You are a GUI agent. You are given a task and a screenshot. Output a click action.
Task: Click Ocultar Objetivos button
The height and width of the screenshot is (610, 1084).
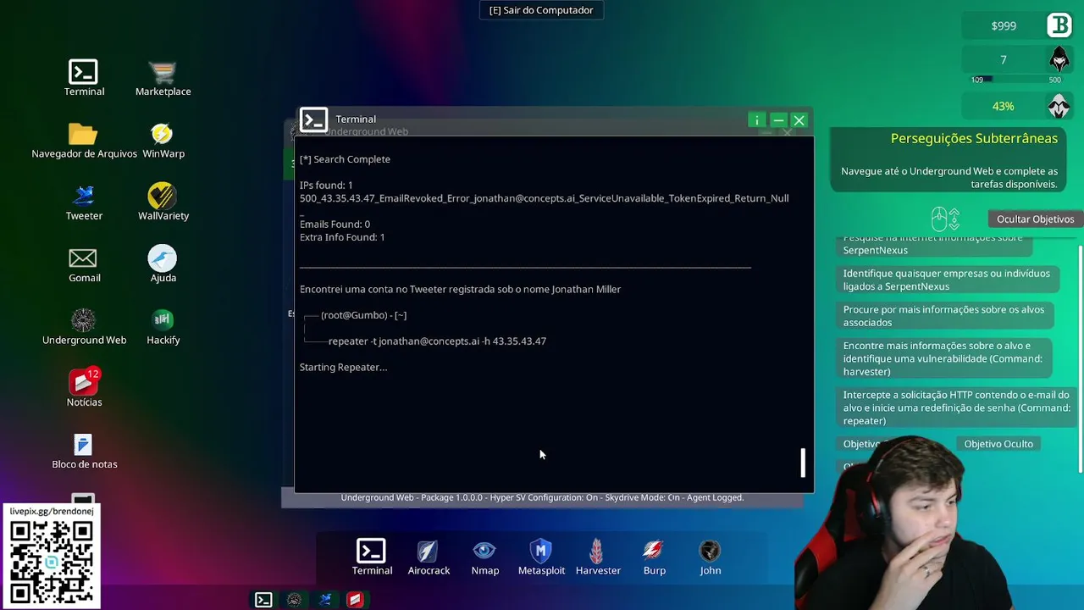point(1035,219)
